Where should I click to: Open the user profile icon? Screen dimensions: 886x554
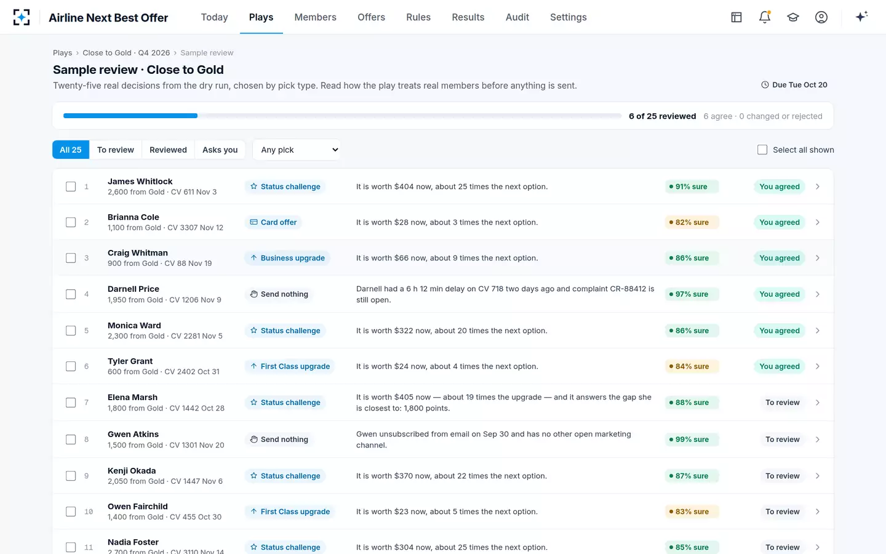[x=821, y=17]
